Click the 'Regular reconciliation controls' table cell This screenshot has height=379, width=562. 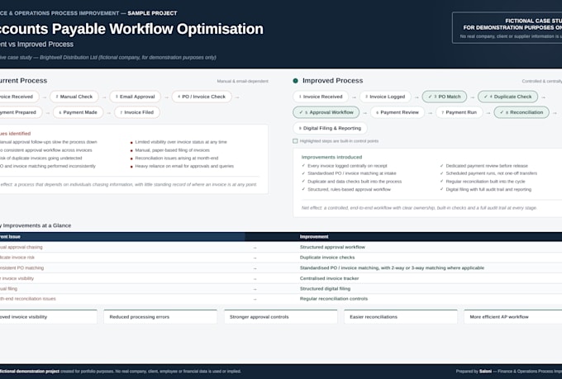click(x=334, y=299)
